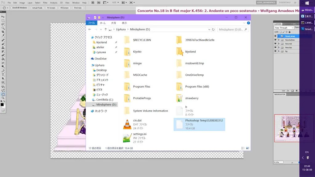Open the Explorer address bar history dropdown
Viewport: 315px width, 177px height.
pos(209,29)
